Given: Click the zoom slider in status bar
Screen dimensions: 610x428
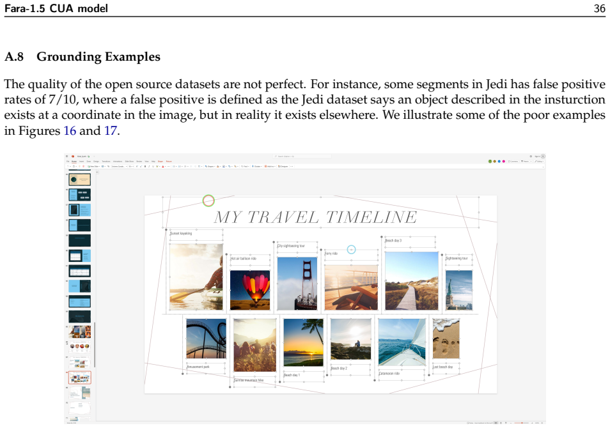Looking at the screenshot, I should coord(521,423).
